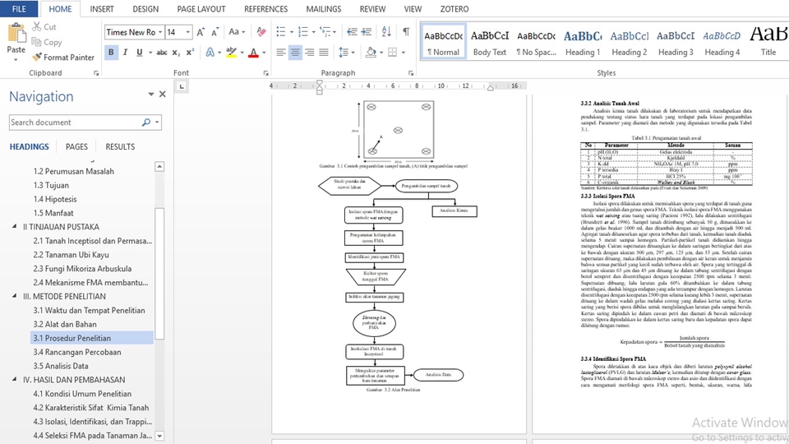Open the FILE tab
The image size is (789, 444).
pos(19,9)
